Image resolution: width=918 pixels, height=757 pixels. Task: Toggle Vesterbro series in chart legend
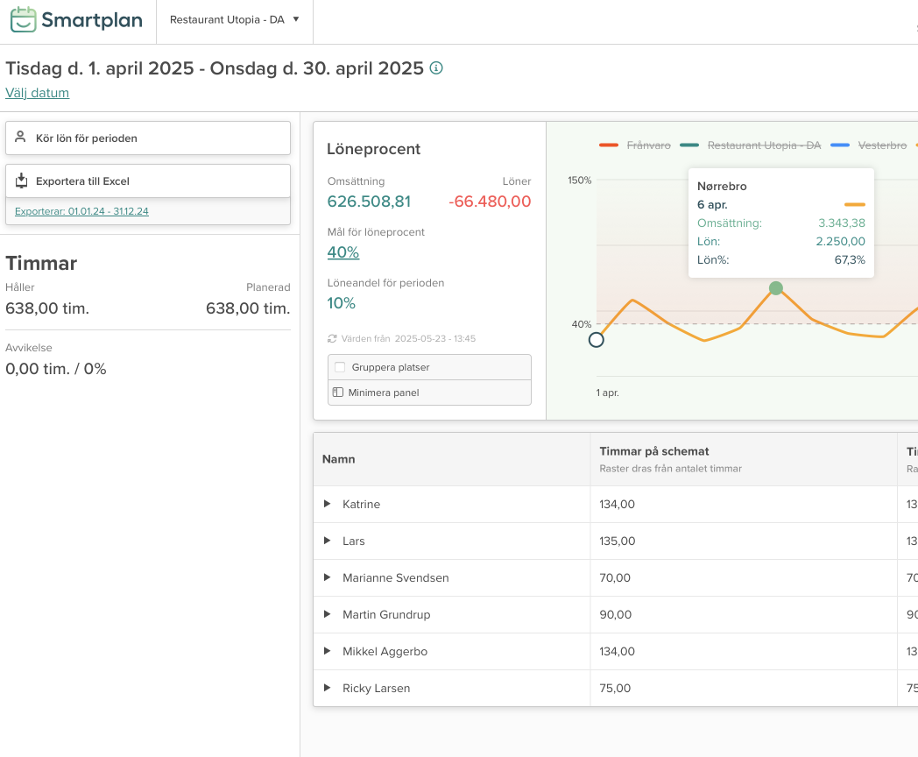[x=868, y=145]
